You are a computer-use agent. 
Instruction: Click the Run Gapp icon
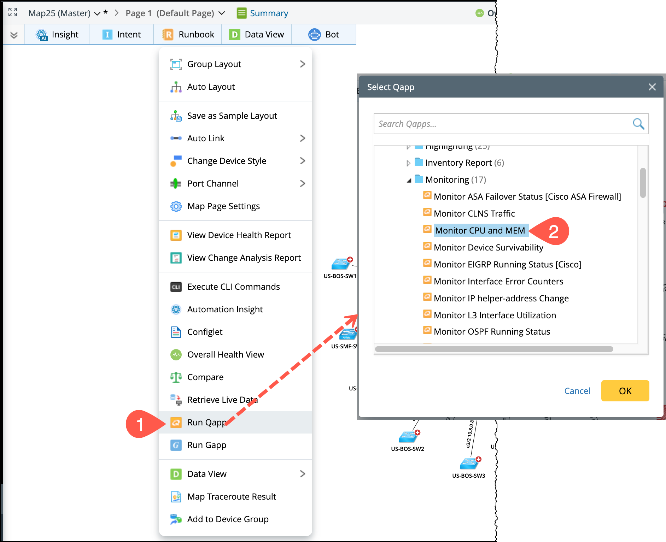(176, 445)
